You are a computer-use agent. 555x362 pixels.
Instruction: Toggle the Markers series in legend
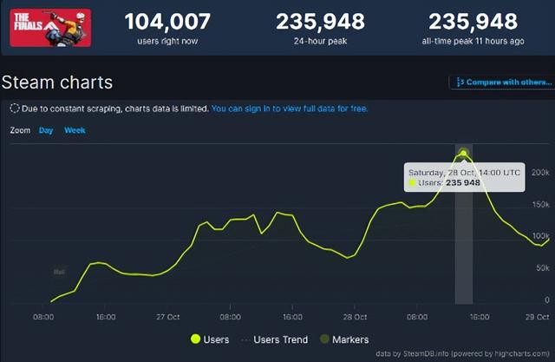[x=344, y=339]
